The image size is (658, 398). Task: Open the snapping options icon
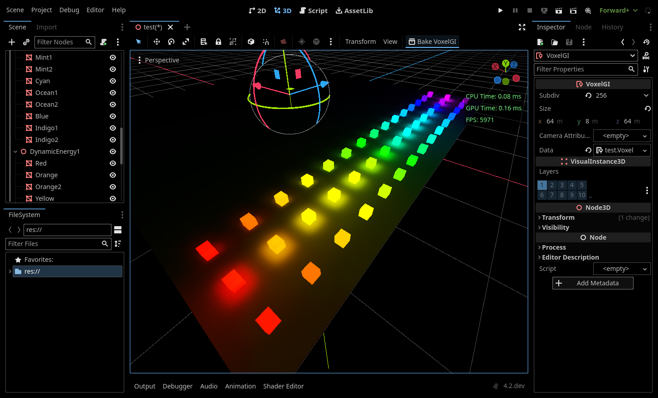click(x=266, y=42)
